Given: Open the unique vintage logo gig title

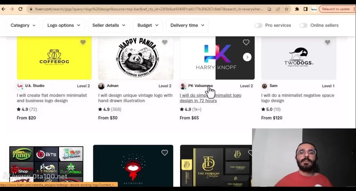Looking at the screenshot, I should click(x=135, y=98).
